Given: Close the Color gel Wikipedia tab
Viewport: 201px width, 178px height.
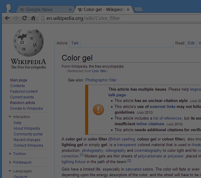Looking at the screenshot, I should click(128, 10).
